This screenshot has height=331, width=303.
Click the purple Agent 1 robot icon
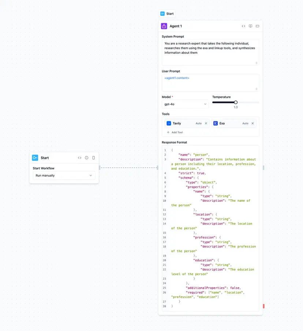164,26
